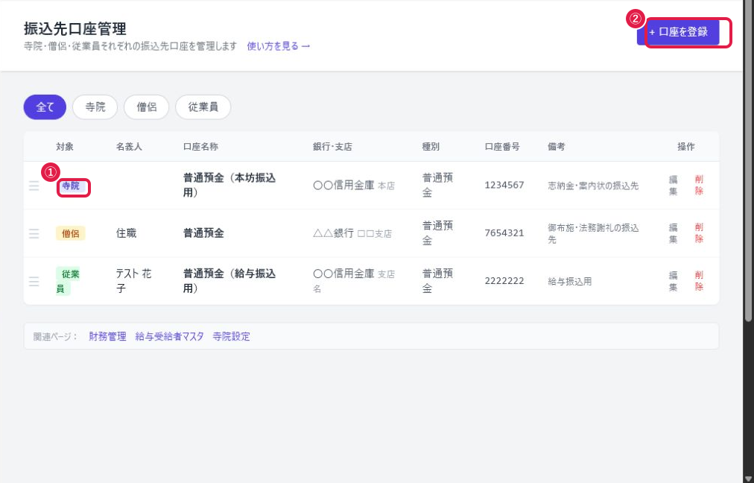Grab the drag handle of the 従業員 row
This screenshot has height=483, width=754.
pos(34,282)
